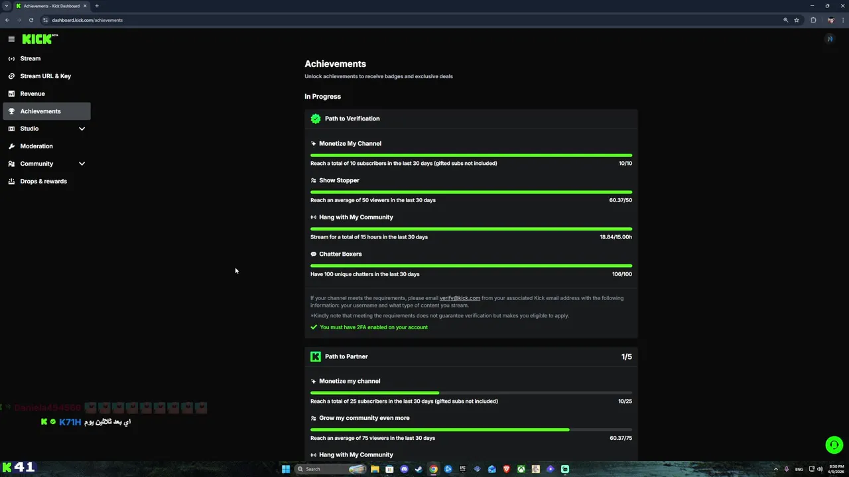Click the 60.37/50 viewers value
849x477 pixels.
(621, 200)
